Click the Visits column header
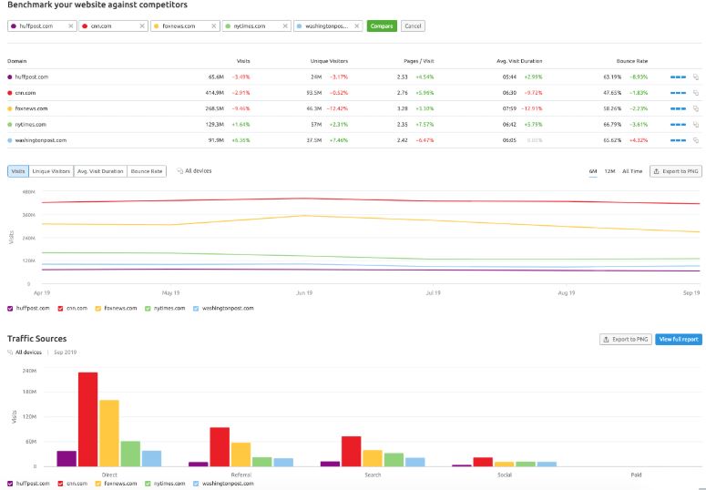 243,61
